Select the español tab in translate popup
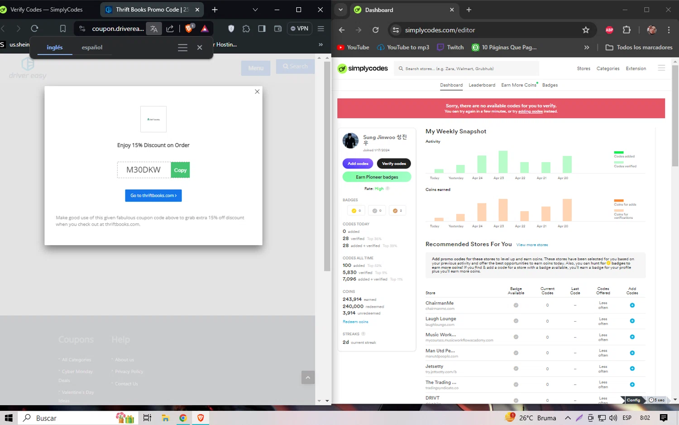This screenshot has width=679, height=425. [92, 47]
